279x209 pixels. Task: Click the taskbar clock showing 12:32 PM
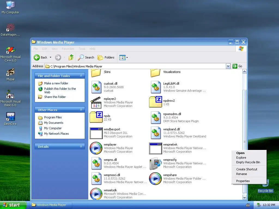269,205
